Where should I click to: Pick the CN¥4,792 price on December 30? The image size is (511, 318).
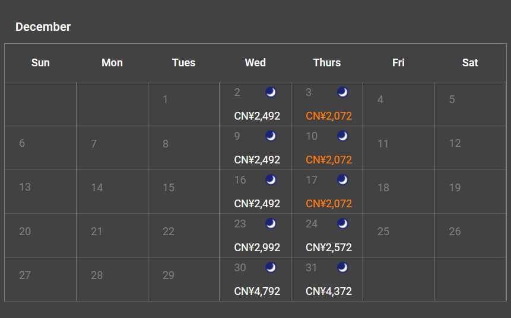[257, 291]
